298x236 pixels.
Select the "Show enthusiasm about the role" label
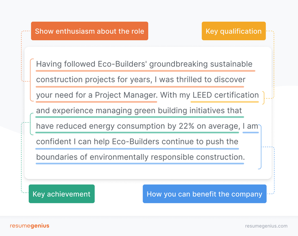point(89,31)
